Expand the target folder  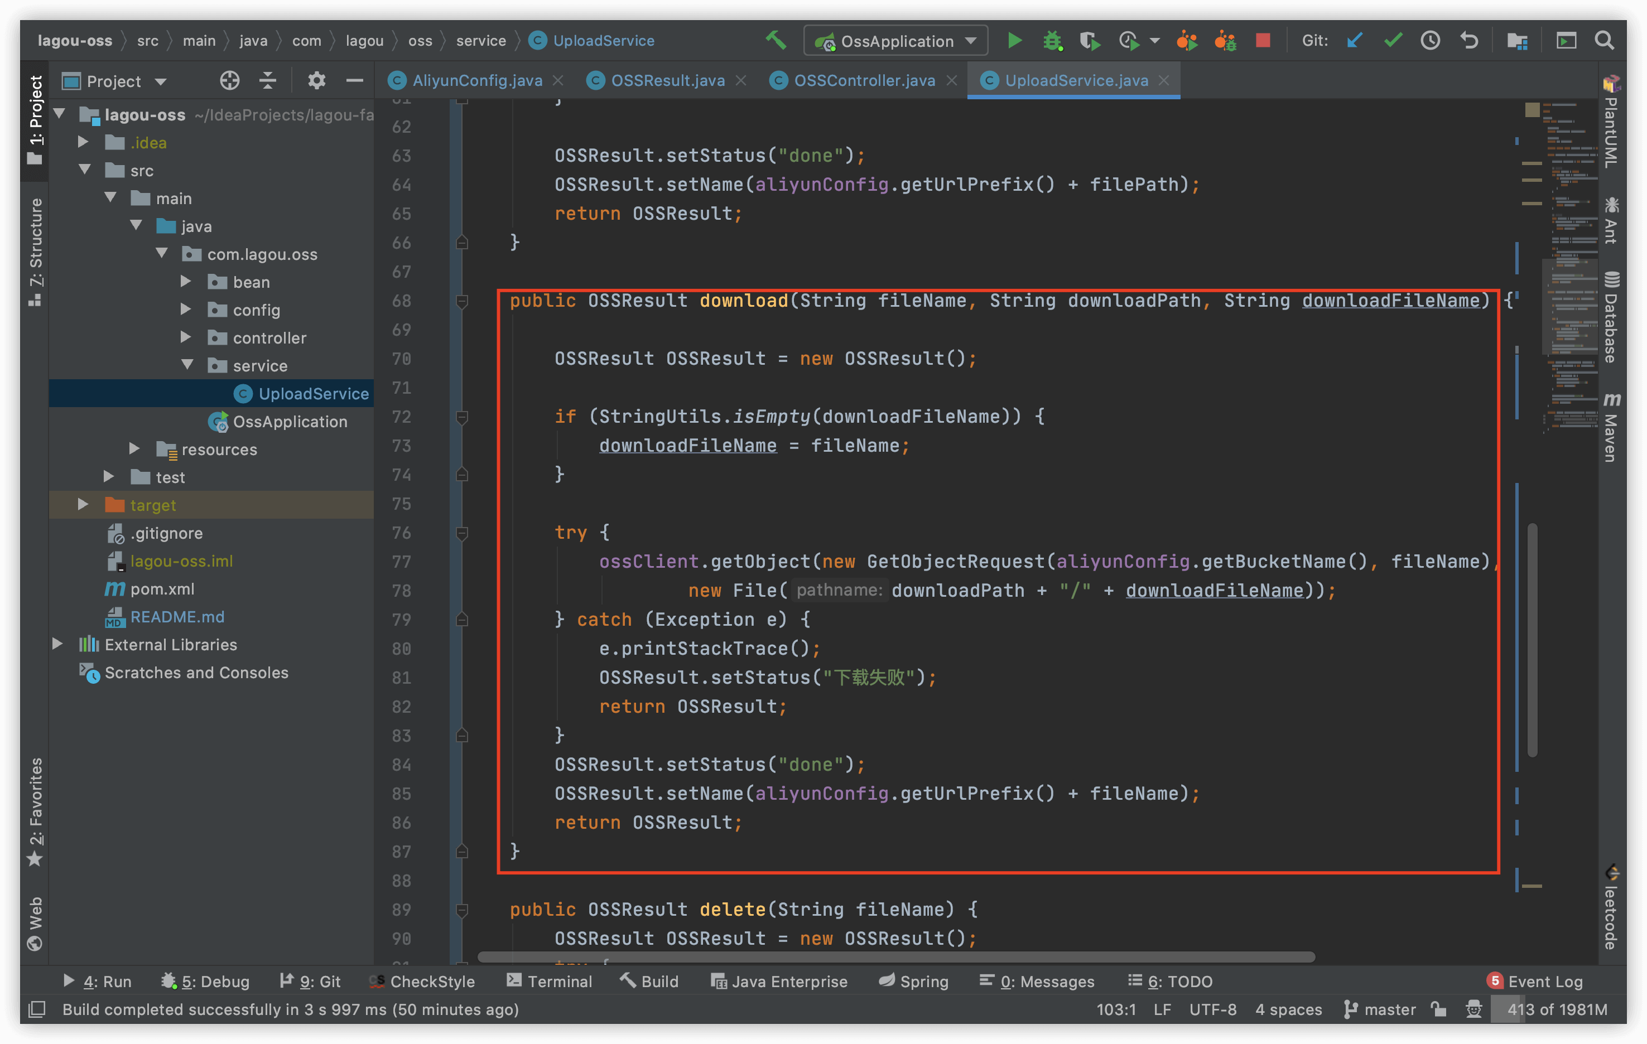[x=83, y=505]
